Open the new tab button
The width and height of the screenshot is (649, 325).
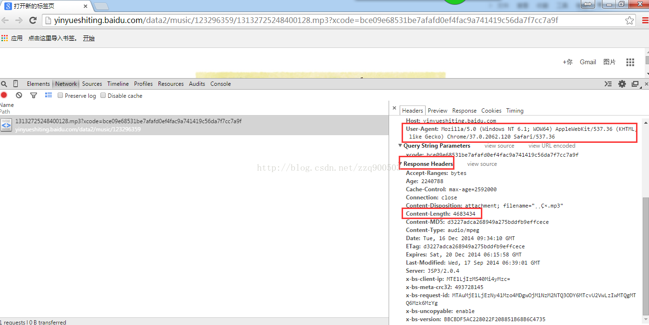tap(101, 6)
